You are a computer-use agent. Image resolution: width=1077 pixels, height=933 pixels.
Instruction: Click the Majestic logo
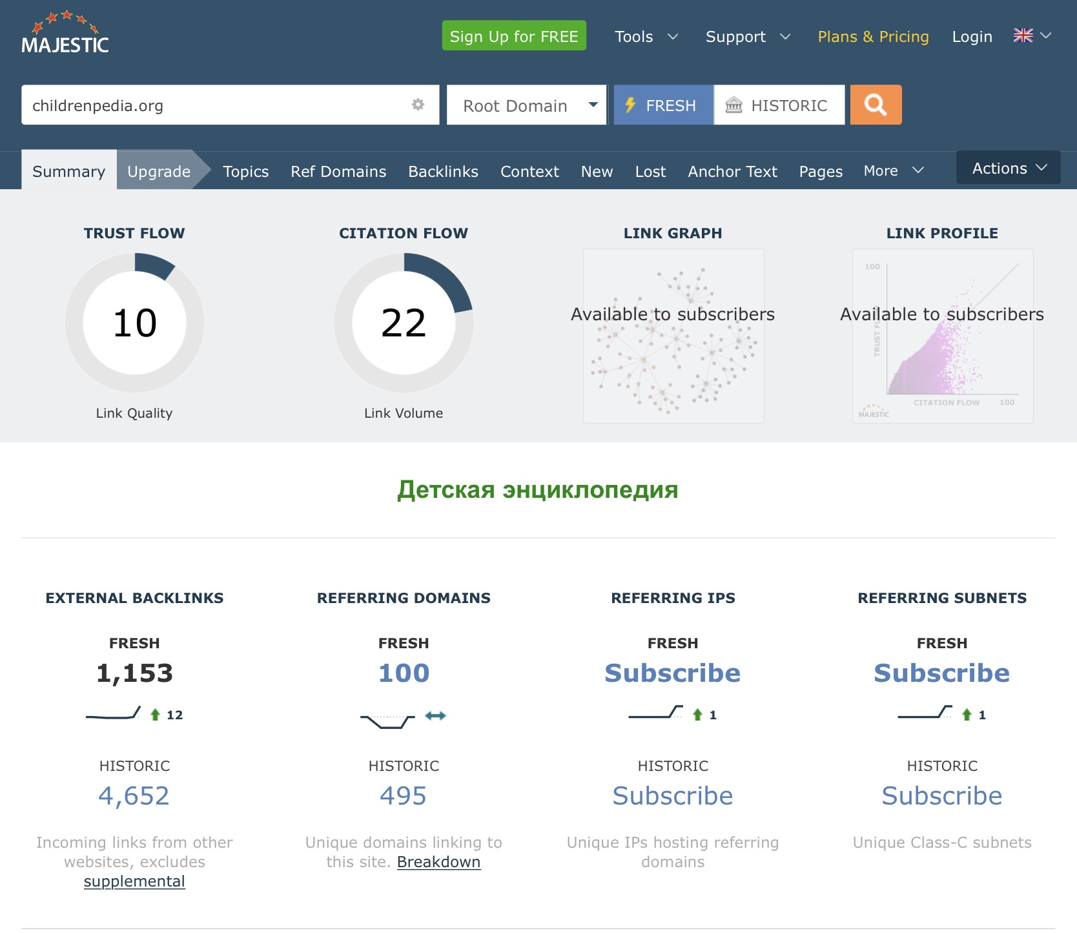pyautogui.click(x=65, y=32)
